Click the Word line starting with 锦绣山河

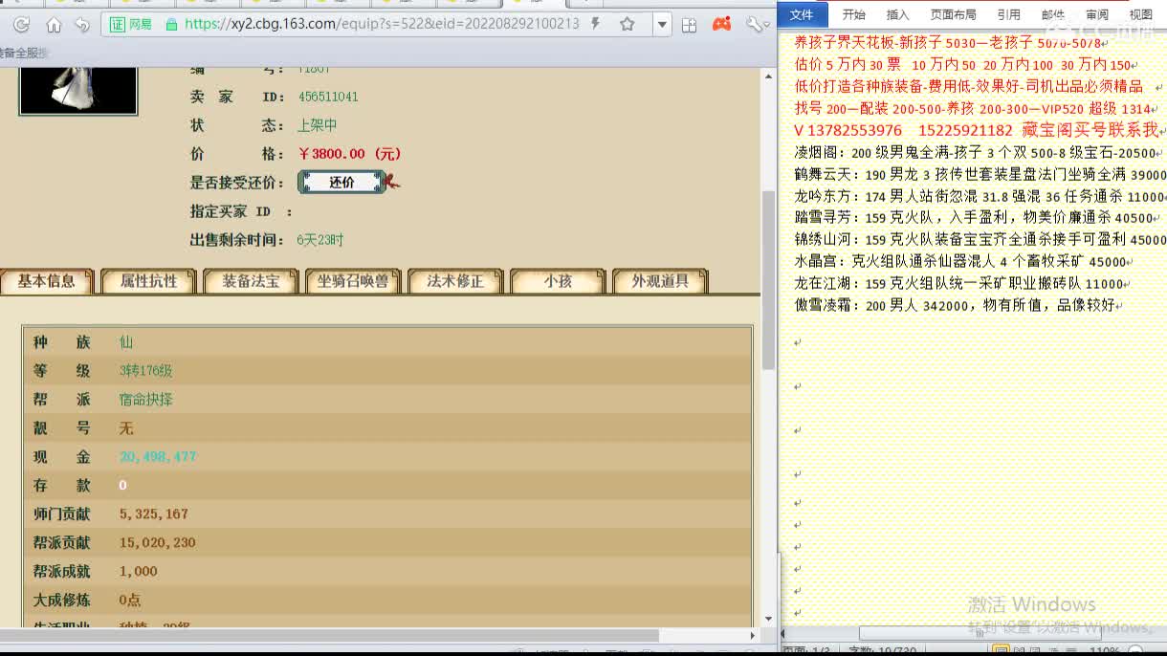(980, 240)
